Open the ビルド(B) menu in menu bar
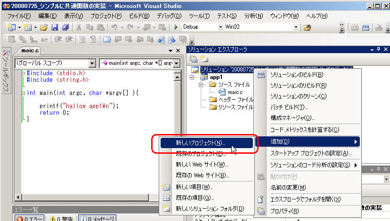This screenshot has width=390, height=221. click(x=139, y=16)
